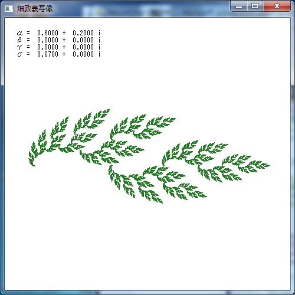Image resolution: width=295 pixels, height=295 pixels.
Task: Click the σ symbol label
Action: pos(19,54)
